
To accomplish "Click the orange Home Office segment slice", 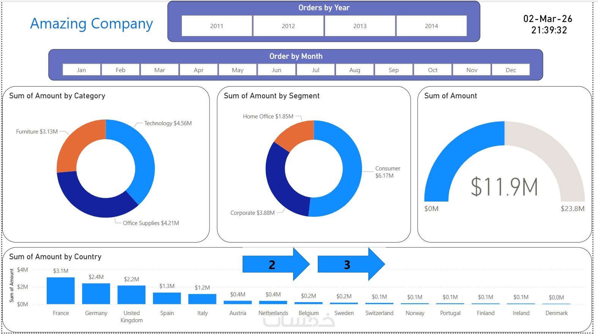I will coord(297,134).
